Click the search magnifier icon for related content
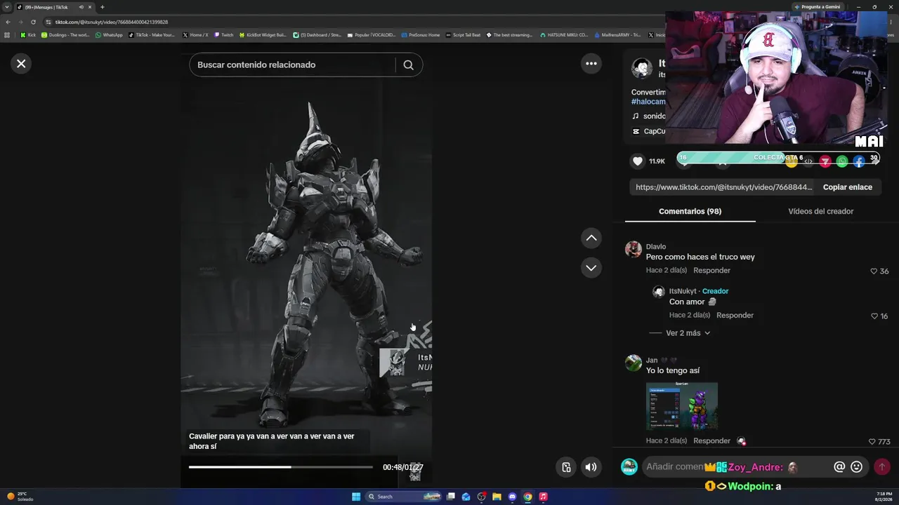Viewport: 899px width, 505px height. click(408, 65)
